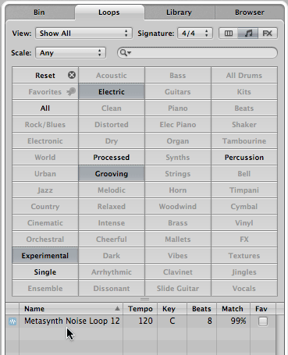
Task: Open the Scale Any dropdown
Action: coord(70,53)
